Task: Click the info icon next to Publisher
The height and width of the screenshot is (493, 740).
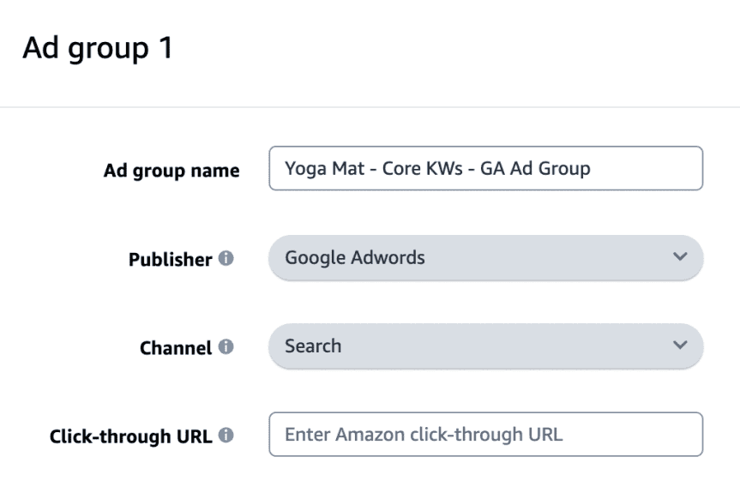Action: [x=226, y=258]
